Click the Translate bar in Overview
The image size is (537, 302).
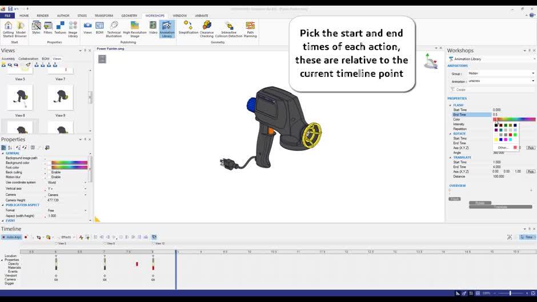[x=500, y=207]
